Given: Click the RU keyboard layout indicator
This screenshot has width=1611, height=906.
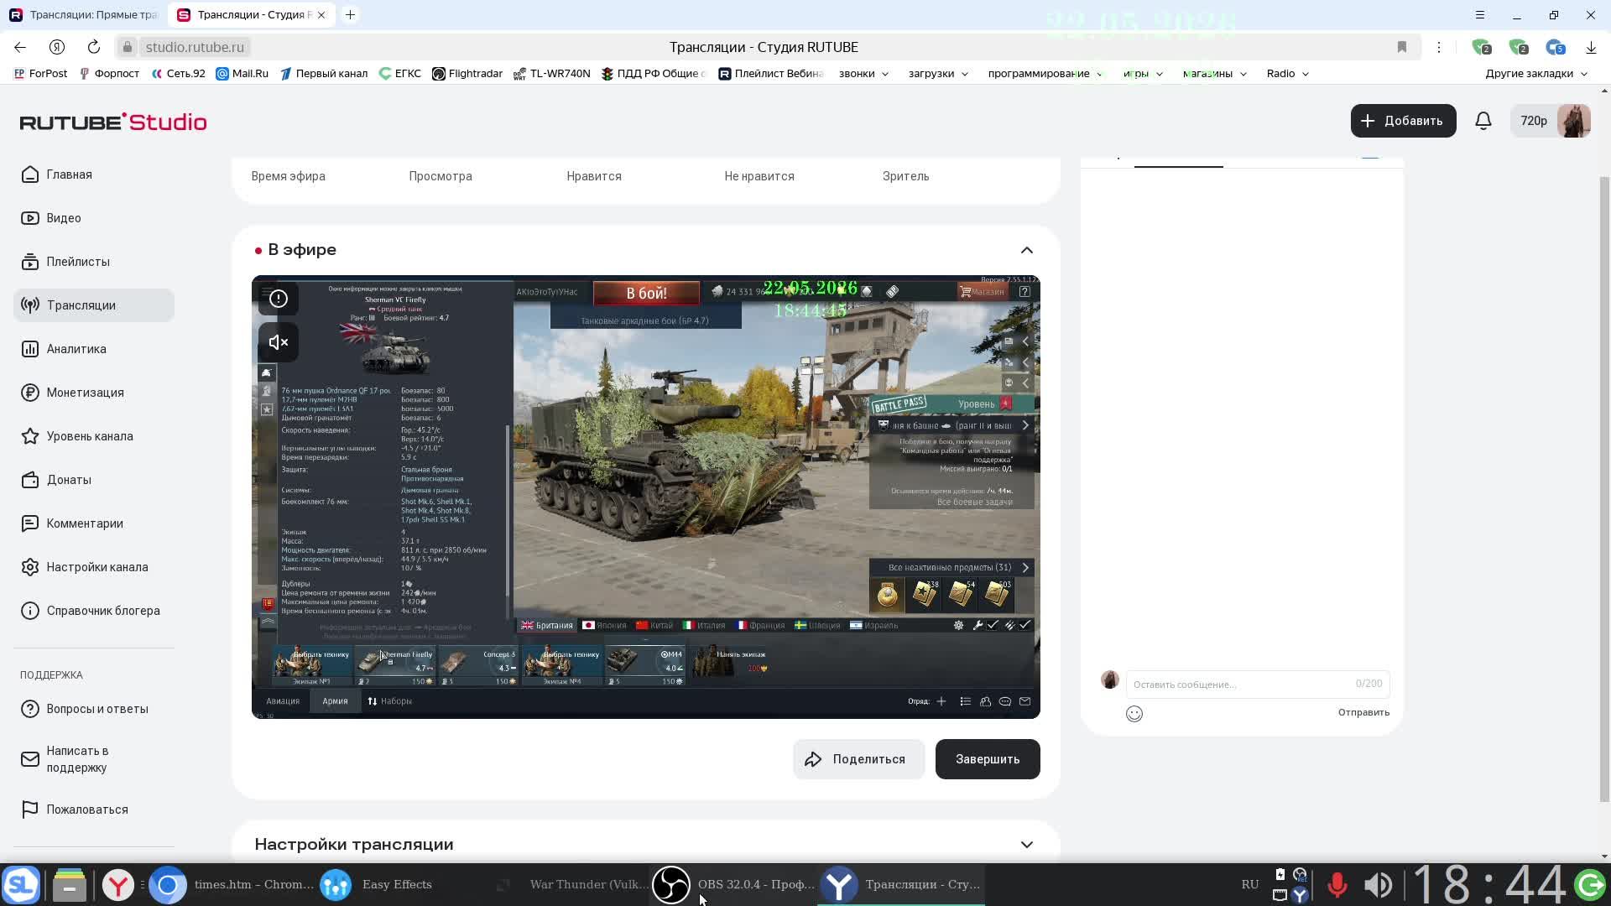Looking at the screenshot, I should (x=1249, y=885).
